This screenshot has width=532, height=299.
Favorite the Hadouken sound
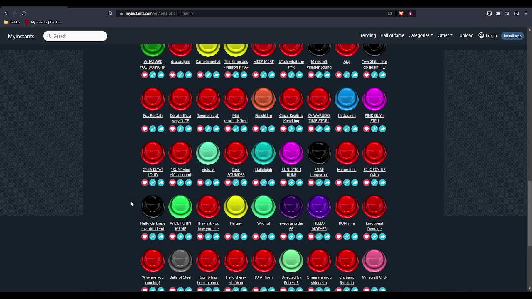tap(339, 129)
